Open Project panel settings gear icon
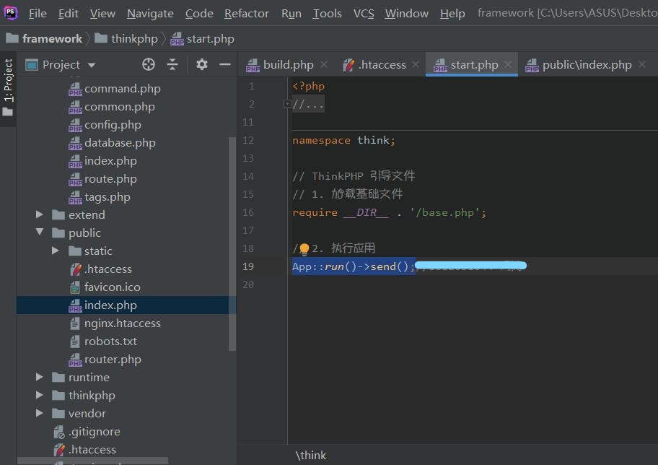658x465 pixels. coord(202,64)
